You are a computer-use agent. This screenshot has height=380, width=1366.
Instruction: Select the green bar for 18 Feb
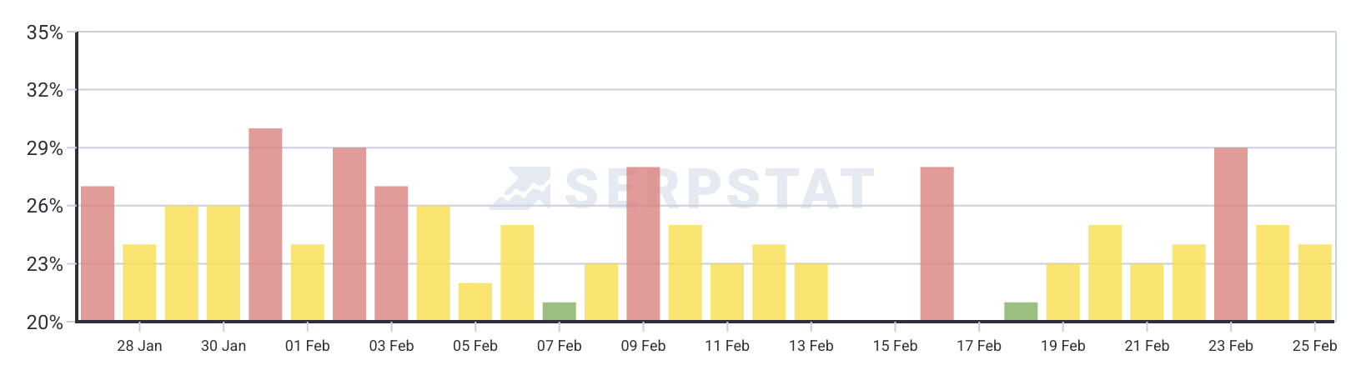(x=1021, y=312)
